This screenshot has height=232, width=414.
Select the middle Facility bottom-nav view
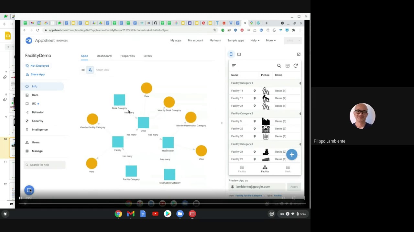(265, 169)
